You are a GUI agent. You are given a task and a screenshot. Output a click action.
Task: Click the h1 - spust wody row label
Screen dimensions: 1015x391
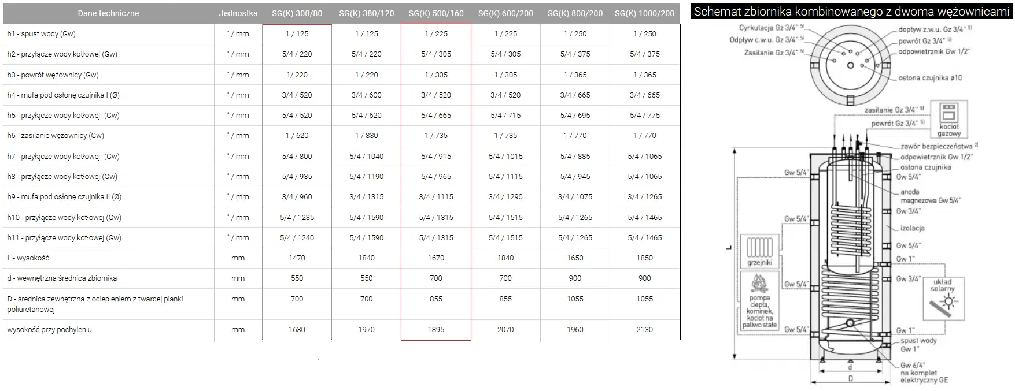click(41, 34)
